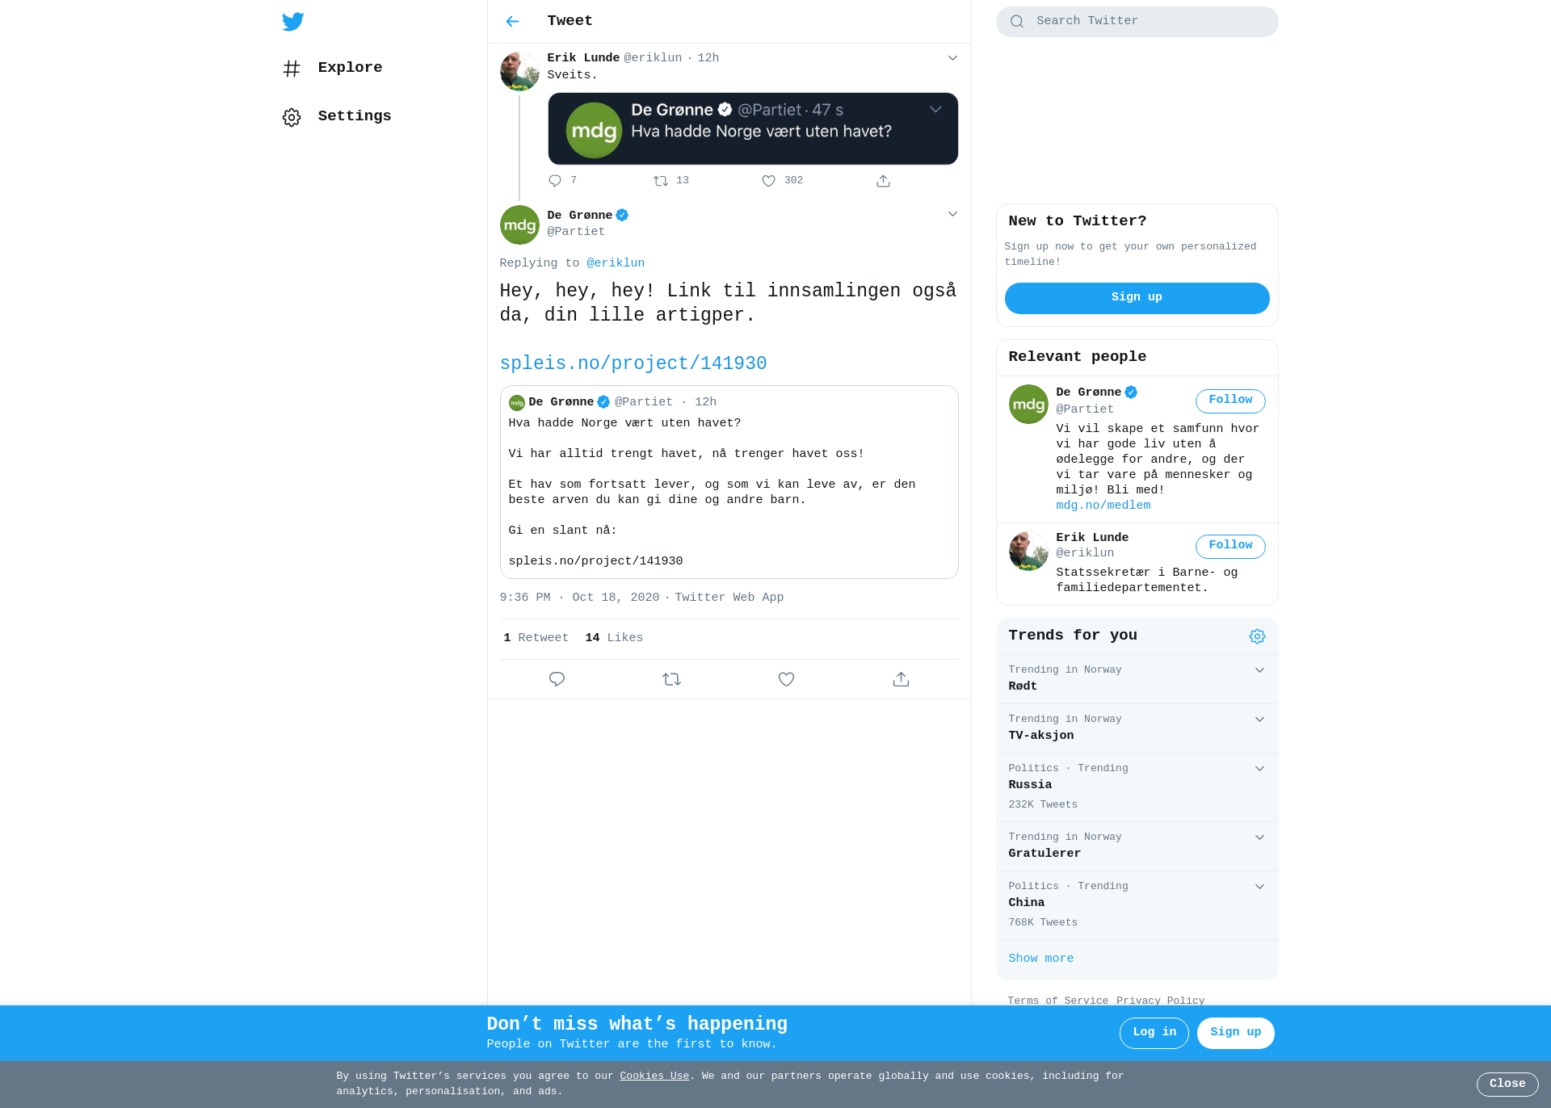Go back using the arrow icon
This screenshot has width=1551, height=1108.
pos(512,22)
